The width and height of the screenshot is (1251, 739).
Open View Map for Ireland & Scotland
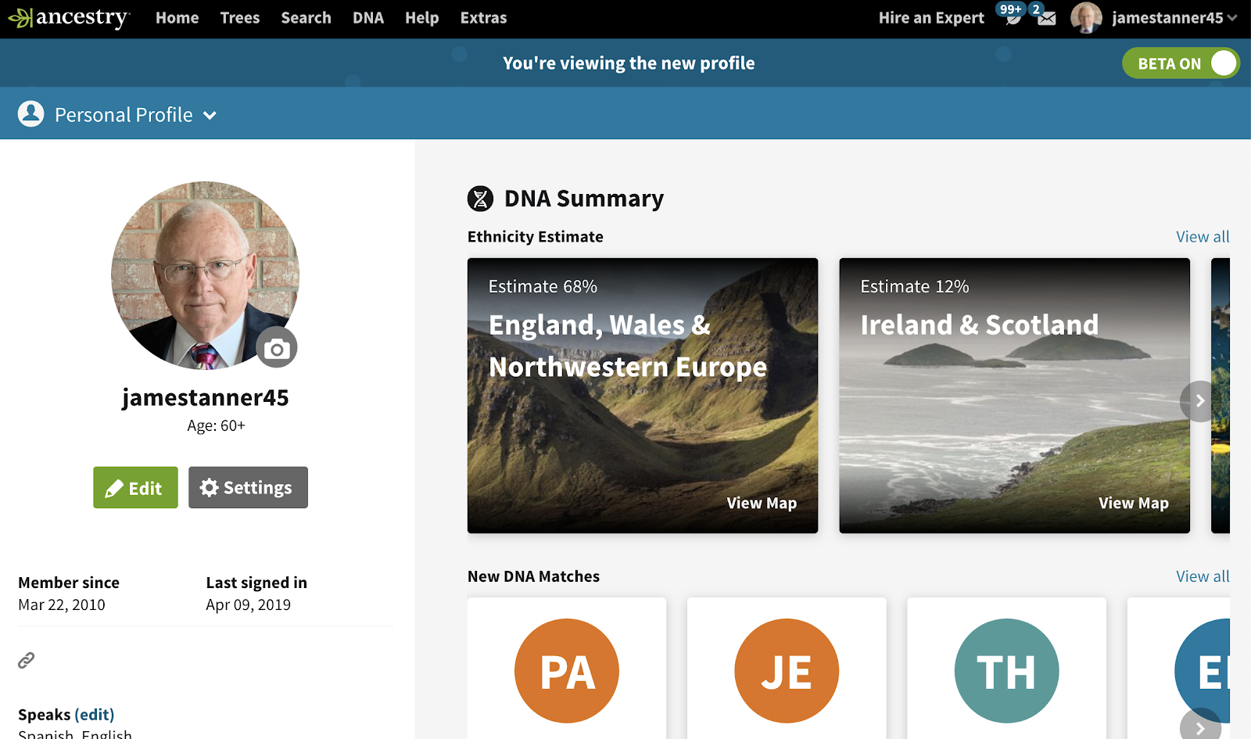1133,503
